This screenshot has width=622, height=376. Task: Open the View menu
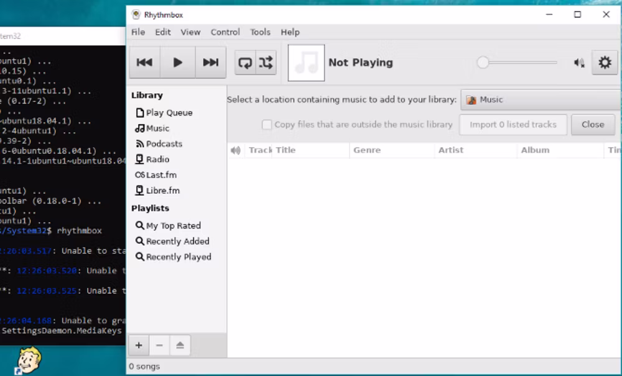(190, 32)
